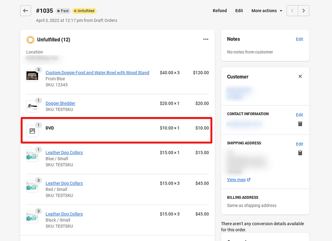The height and width of the screenshot is (241, 332).
Task: Expand the More actions dropdown
Action: [x=266, y=11]
